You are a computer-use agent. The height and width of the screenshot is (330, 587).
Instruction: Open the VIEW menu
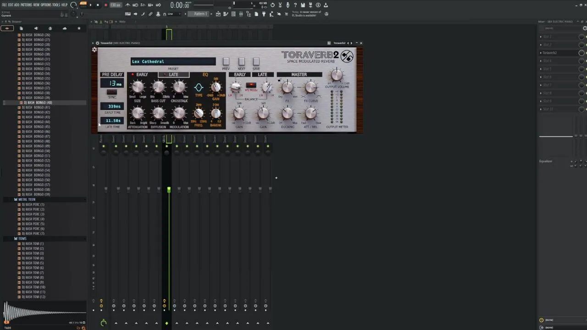(36, 5)
